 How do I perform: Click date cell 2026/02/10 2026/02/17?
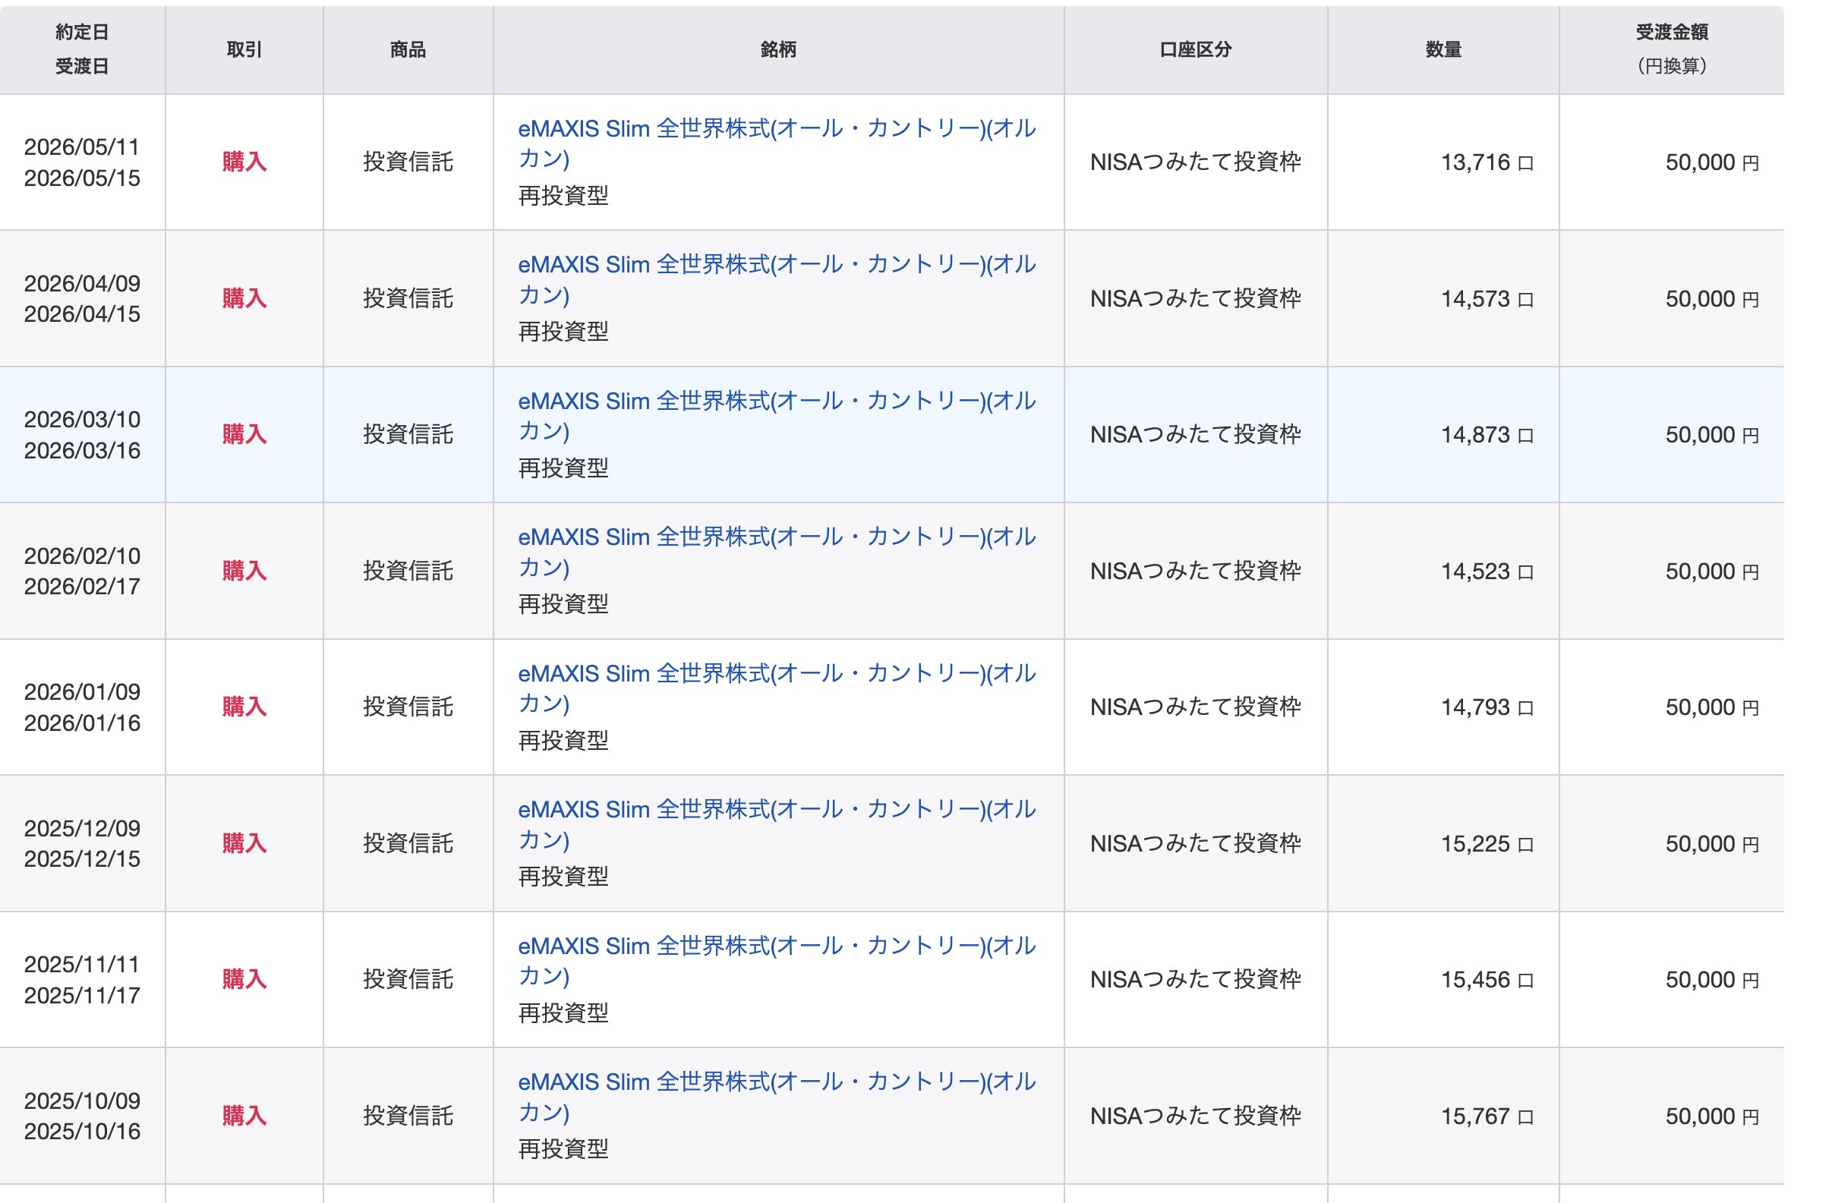(82, 571)
